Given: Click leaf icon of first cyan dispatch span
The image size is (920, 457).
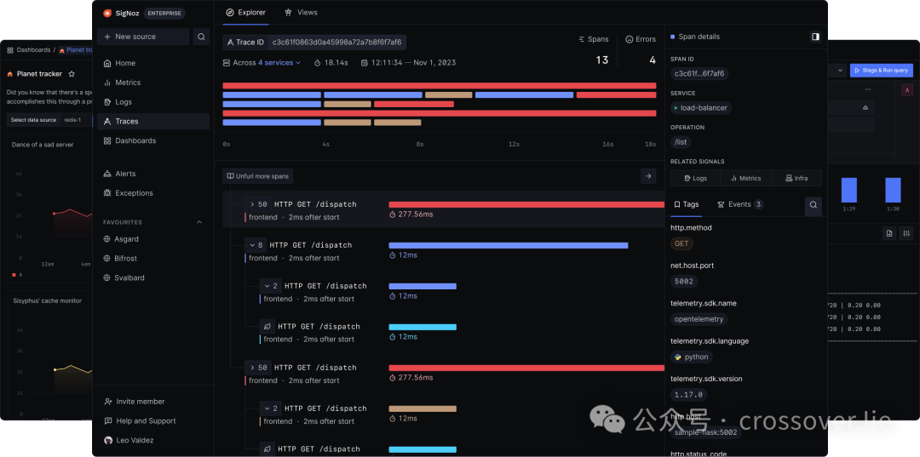Looking at the screenshot, I should coord(267,326).
